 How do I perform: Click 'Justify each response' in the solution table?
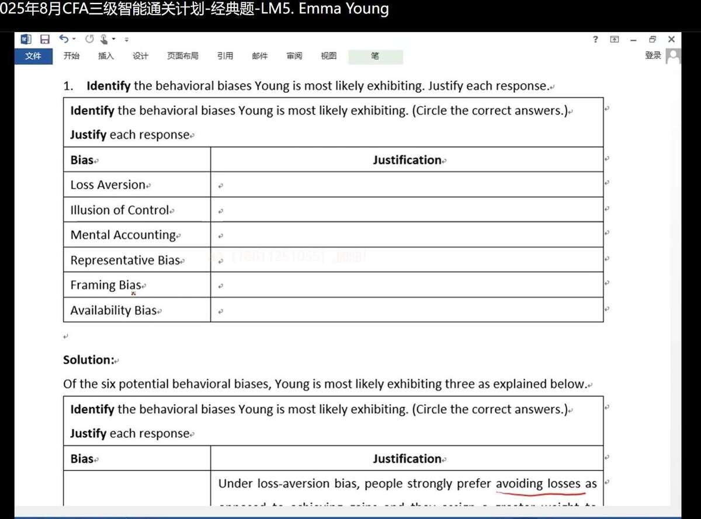[130, 434]
